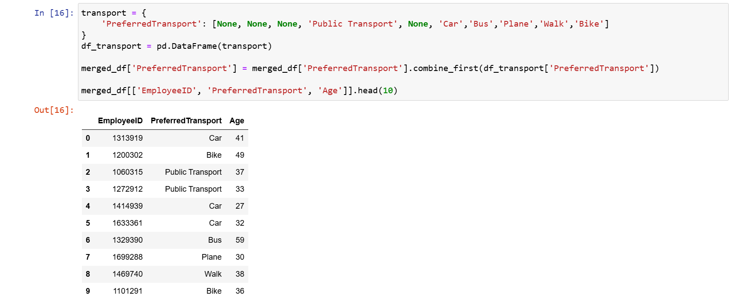Viewport: 740px width, 305px height.
Task: Click the Walk cell in row 8
Action: tap(213, 274)
